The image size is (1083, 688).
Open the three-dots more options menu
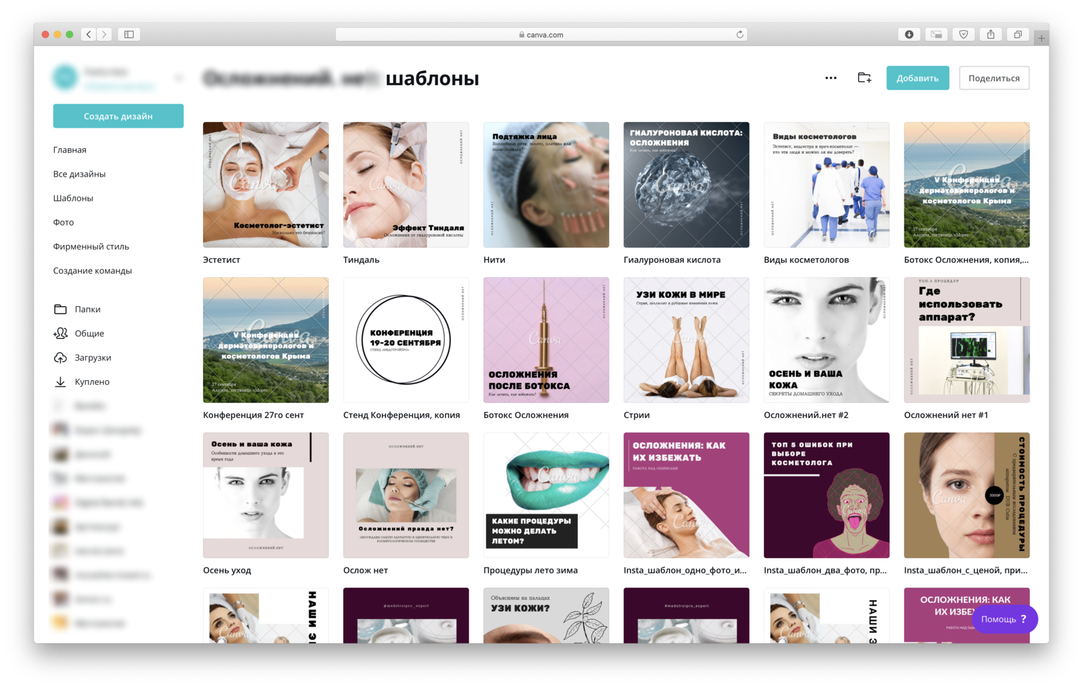click(x=831, y=78)
